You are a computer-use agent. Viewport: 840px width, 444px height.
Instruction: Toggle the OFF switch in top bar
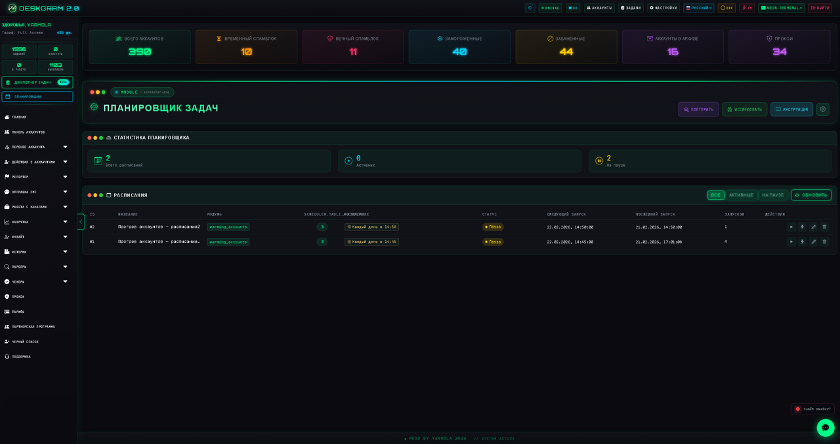pos(726,8)
